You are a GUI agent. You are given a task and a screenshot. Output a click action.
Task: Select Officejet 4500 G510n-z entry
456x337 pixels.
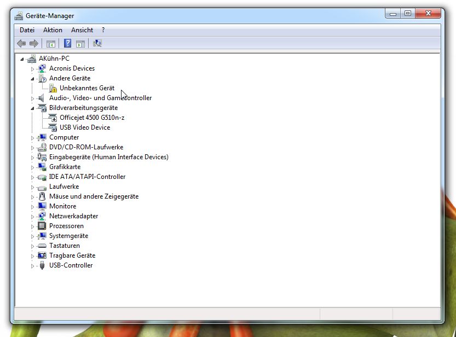[x=92, y=118]
